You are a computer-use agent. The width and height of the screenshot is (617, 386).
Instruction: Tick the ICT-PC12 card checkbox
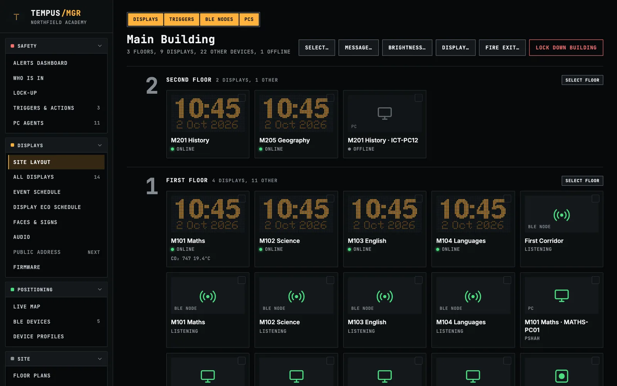pos(418,98)
